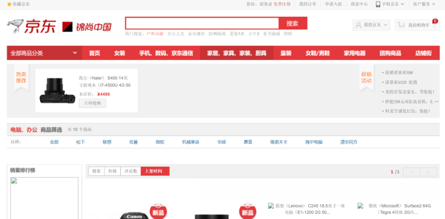
Task: Click the Haier S400 product thumbnail
Action: 57,91
